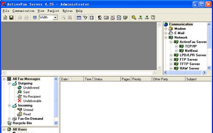This screenshot has width=213, height=133.
Task: Select the Sent folder
Action: pos(26,92)
